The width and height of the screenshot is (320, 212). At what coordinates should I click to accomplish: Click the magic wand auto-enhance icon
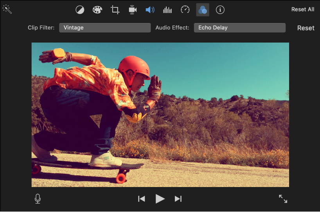pyautogui.click(x=7, y=9)
